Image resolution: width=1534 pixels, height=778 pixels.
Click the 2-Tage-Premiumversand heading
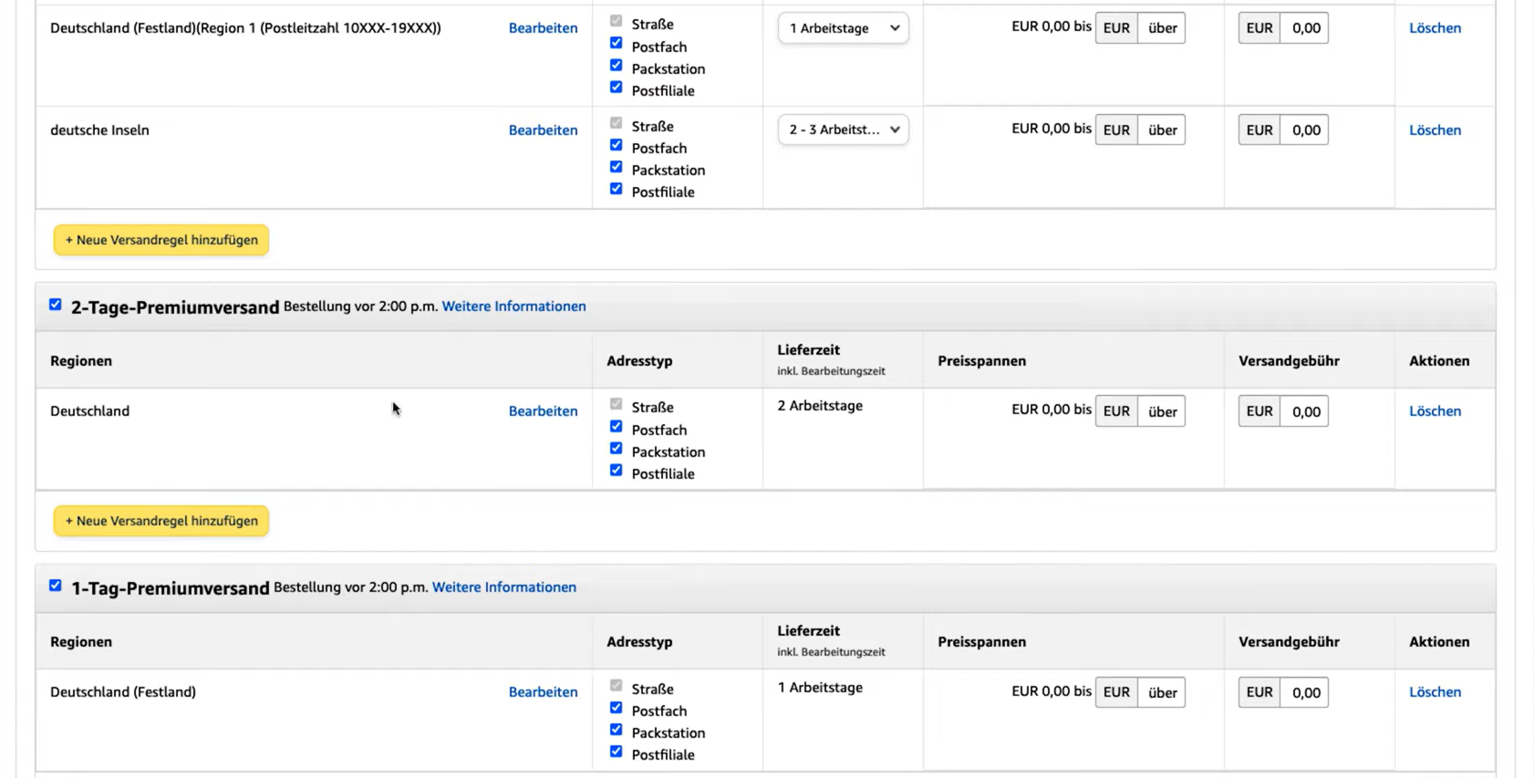[x=175, y=307]
